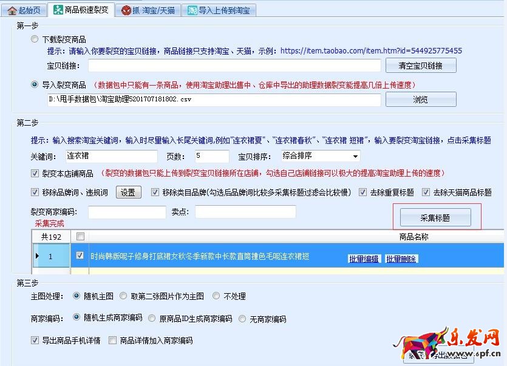Click the 卖点 input field
This screenshot has height=366, width=507.
coord(245,212)
